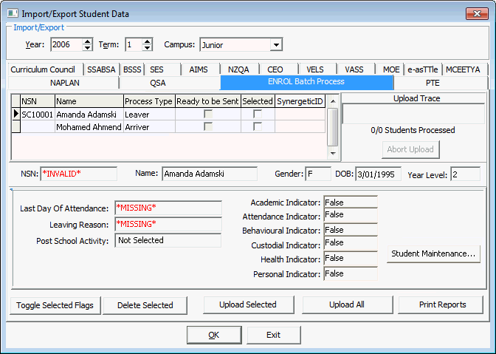The height and width of the screenshot is (354, 496).
Task: Click the Last Day Of Attendance field
Action: [168, 208]
